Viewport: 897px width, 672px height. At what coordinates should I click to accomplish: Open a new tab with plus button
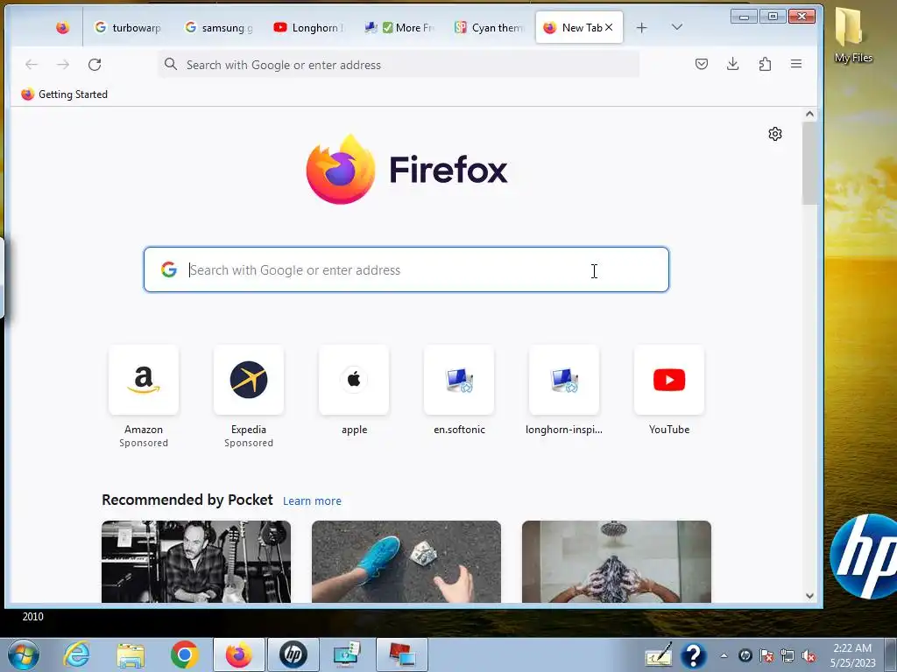point(642,27)
